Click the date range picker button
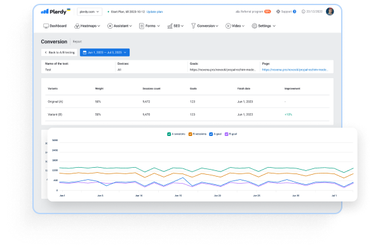The height and width of the screenshot is (251, 371). (105, 53)
